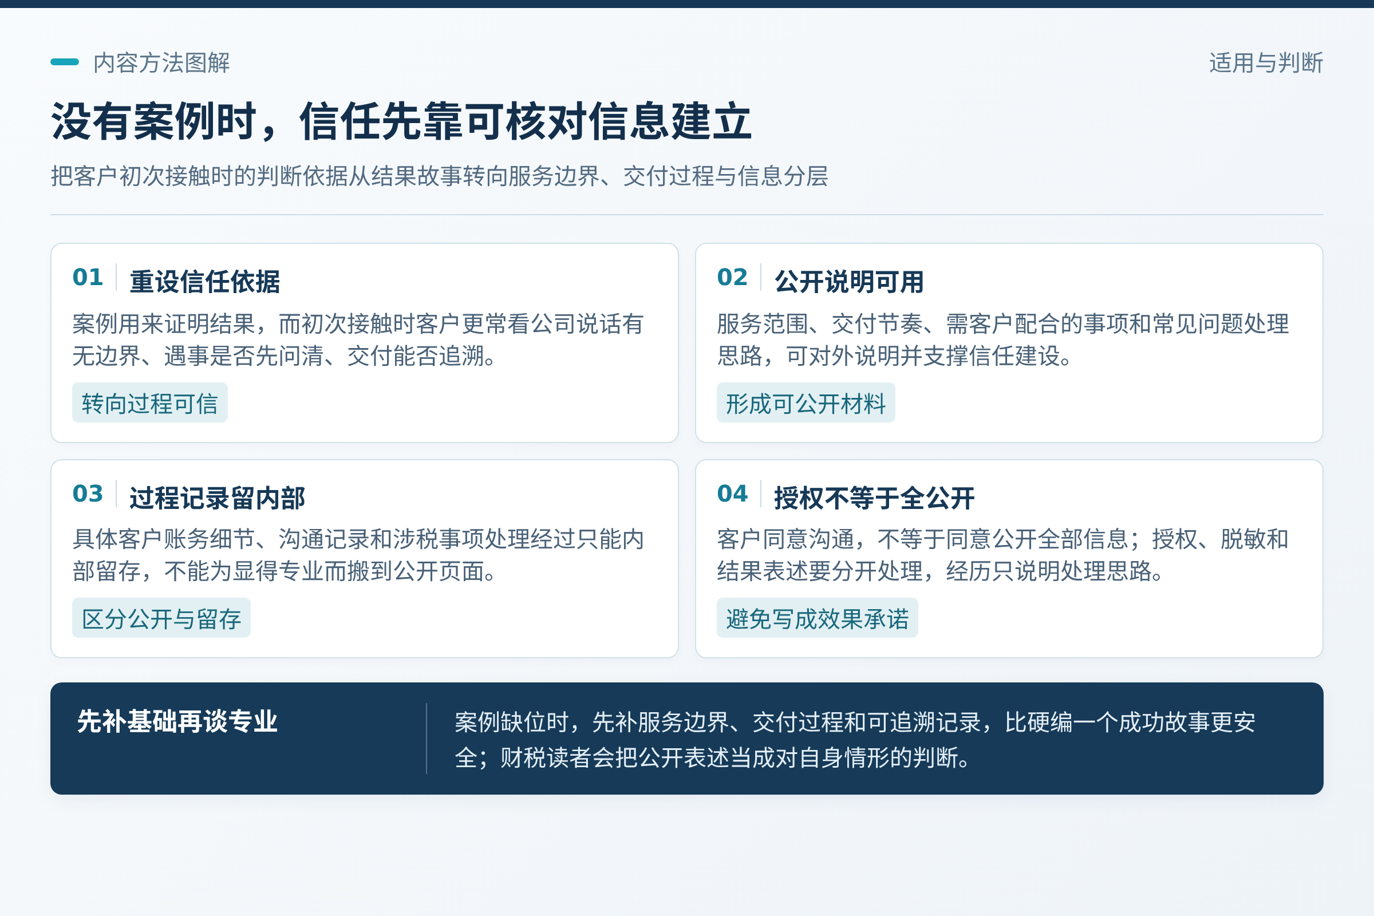Click the '避免写成效果承诺' tag
Viewport: 1374px width, 916px height.
[818, 618]
